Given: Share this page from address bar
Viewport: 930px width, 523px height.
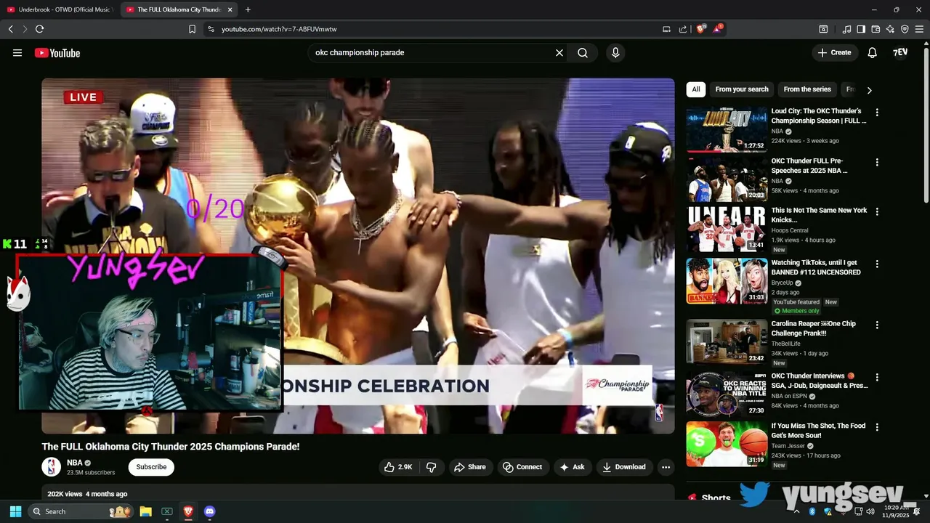Looking at the screenshot, I should pyautogui.click(x=683, y=29).
